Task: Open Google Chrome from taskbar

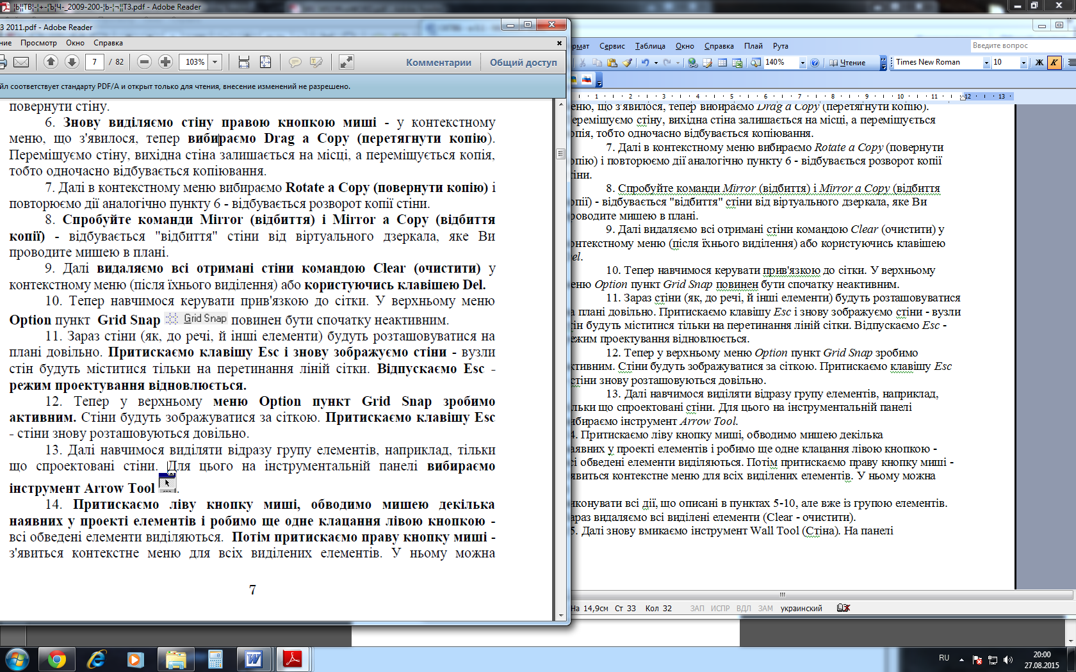Action: click(x=57, y=659)
